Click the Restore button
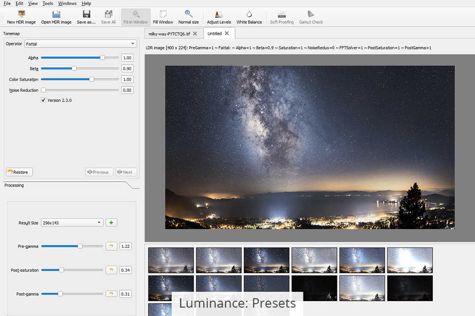This screenshot has height=316, width=475. pyautogui.click(x=19, y=172)
